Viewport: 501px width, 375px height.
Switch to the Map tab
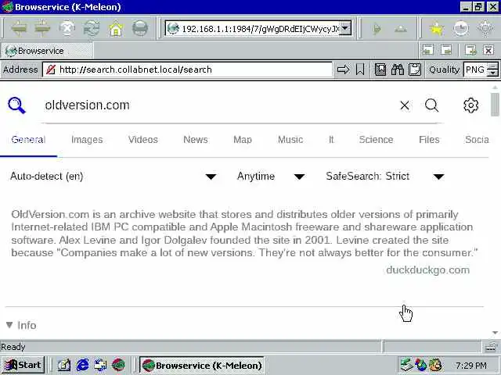[x=243, y=140]
